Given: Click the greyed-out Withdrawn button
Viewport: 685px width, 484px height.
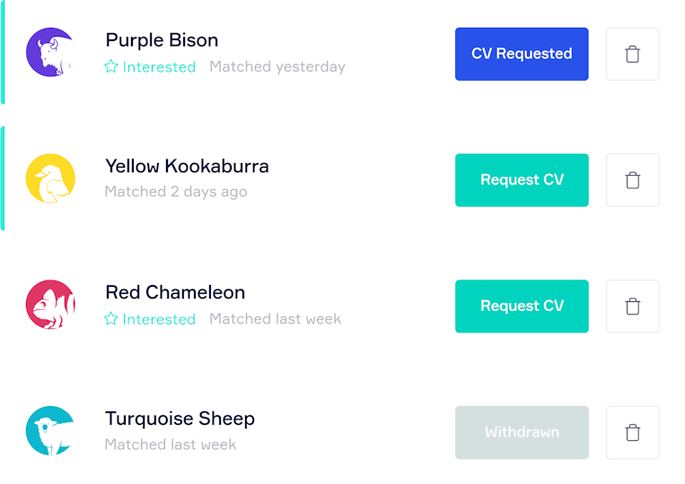Looking at the screenshot, I should click(x=522, y=433).
